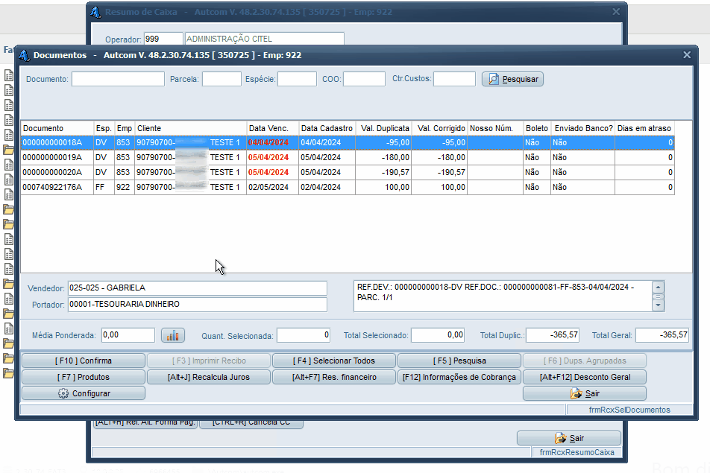
Task: Exit Documentos window with Sair button
Action: [585, 393]
